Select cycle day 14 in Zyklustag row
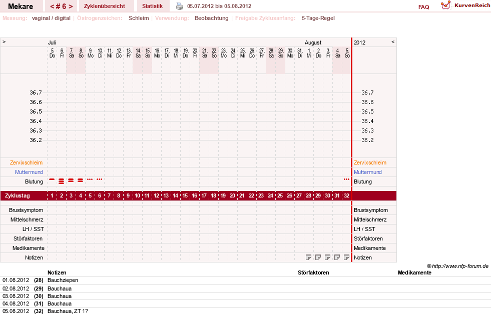This screenshot has height=332, width=491. click(175, 195)
